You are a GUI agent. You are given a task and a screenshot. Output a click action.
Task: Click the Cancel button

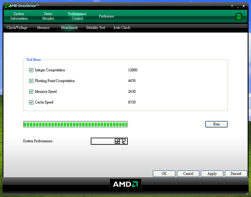click(188, 173)
